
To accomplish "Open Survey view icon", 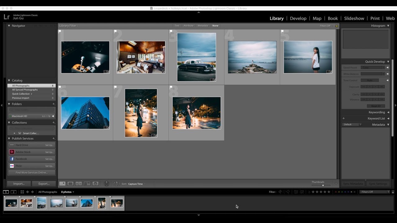I will coord(87,184).
